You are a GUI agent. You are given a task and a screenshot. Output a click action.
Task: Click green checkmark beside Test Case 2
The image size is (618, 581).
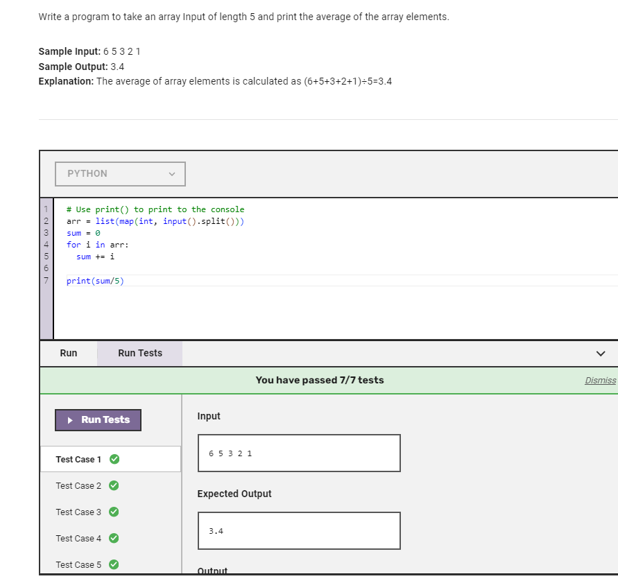tap(114, 486)
